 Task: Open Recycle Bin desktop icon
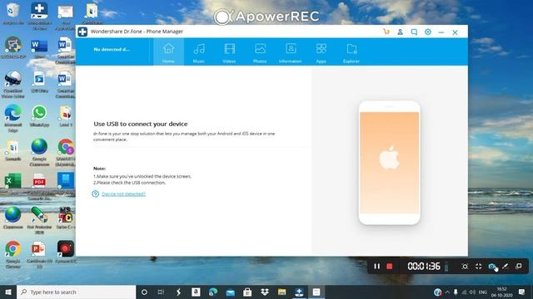coord(13,13)
